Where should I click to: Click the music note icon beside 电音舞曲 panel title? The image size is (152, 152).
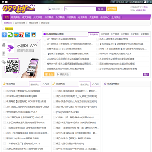point(4,84)
